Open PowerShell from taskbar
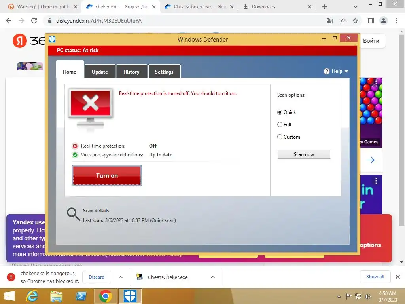This screenshot has width=405, height=304. (81, 296)
